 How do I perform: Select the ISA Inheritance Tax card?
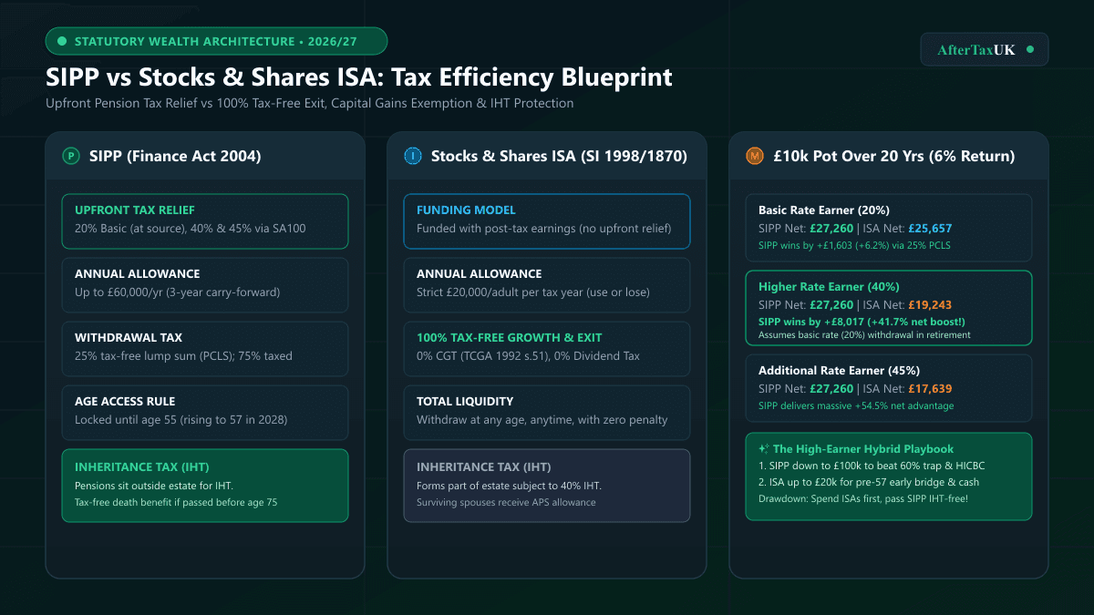coord(547,485)
